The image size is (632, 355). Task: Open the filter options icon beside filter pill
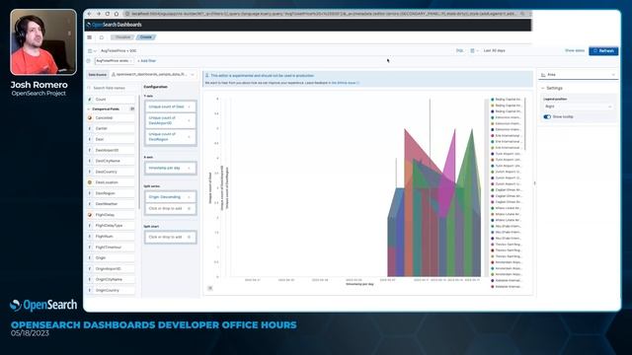tap(89, 61)
